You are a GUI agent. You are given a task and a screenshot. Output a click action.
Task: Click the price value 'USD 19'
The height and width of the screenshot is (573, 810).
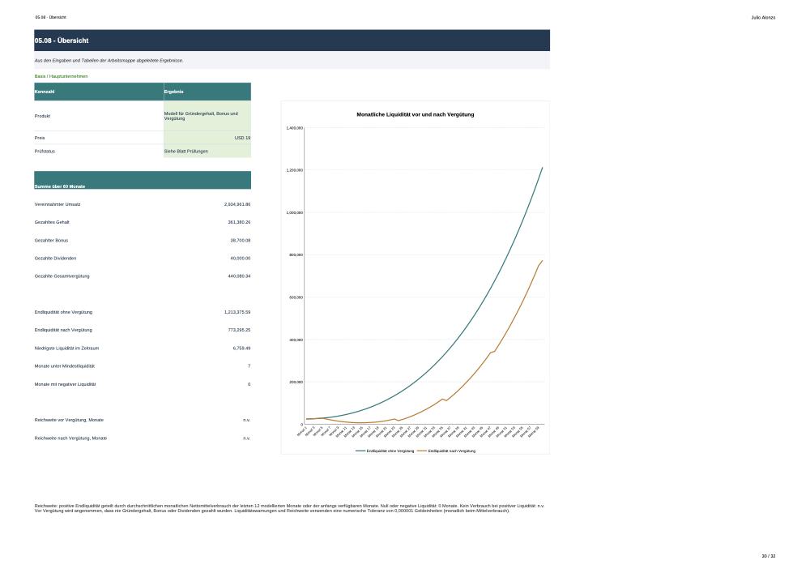(x=242, y=138)
